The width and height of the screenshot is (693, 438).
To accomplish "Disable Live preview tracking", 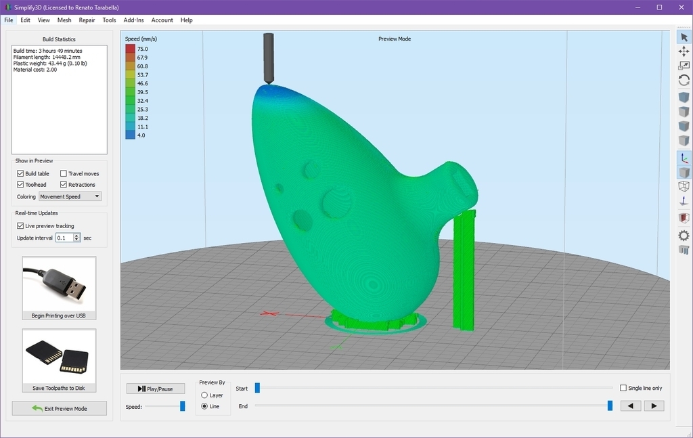I will coord(20,226).
